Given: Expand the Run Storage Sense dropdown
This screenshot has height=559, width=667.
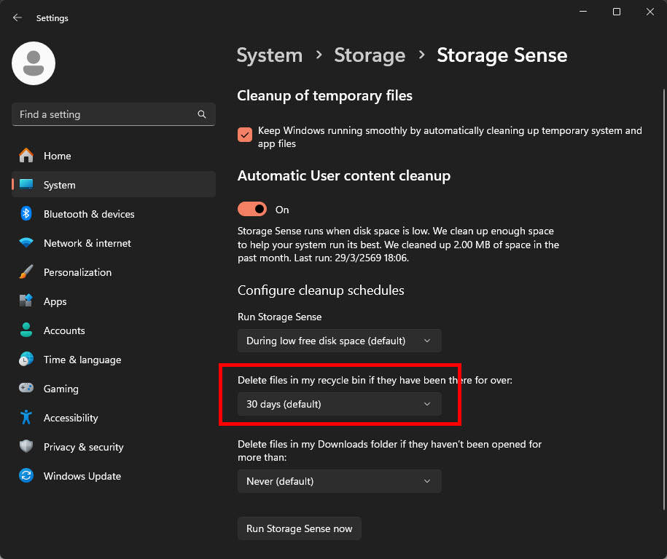Looking at the screenshot, I should (340, 341).
